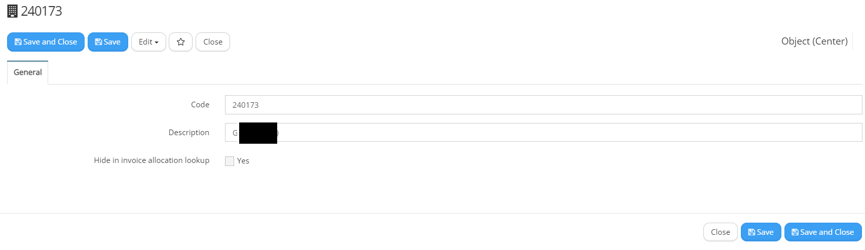Click the 240173 page title
The width and height of the screenshot is (865, 250).
[x=42, y=11]
